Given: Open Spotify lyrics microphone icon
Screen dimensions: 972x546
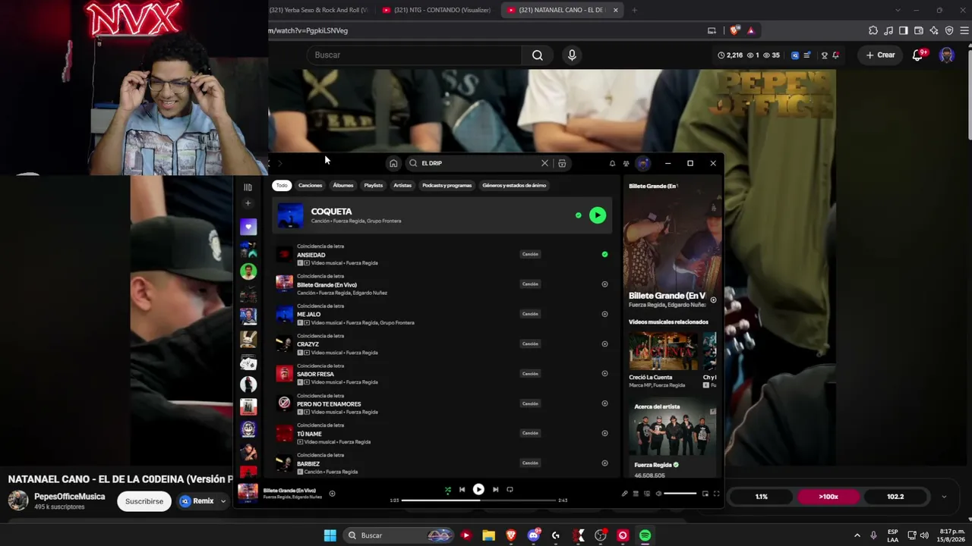Looking at the screenshot, I should click(624, 494).
